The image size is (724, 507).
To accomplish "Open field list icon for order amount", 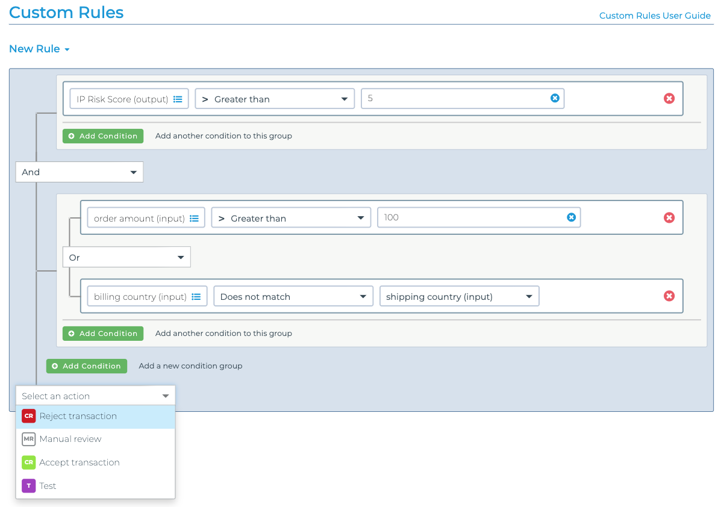I will tap(194, 219).
